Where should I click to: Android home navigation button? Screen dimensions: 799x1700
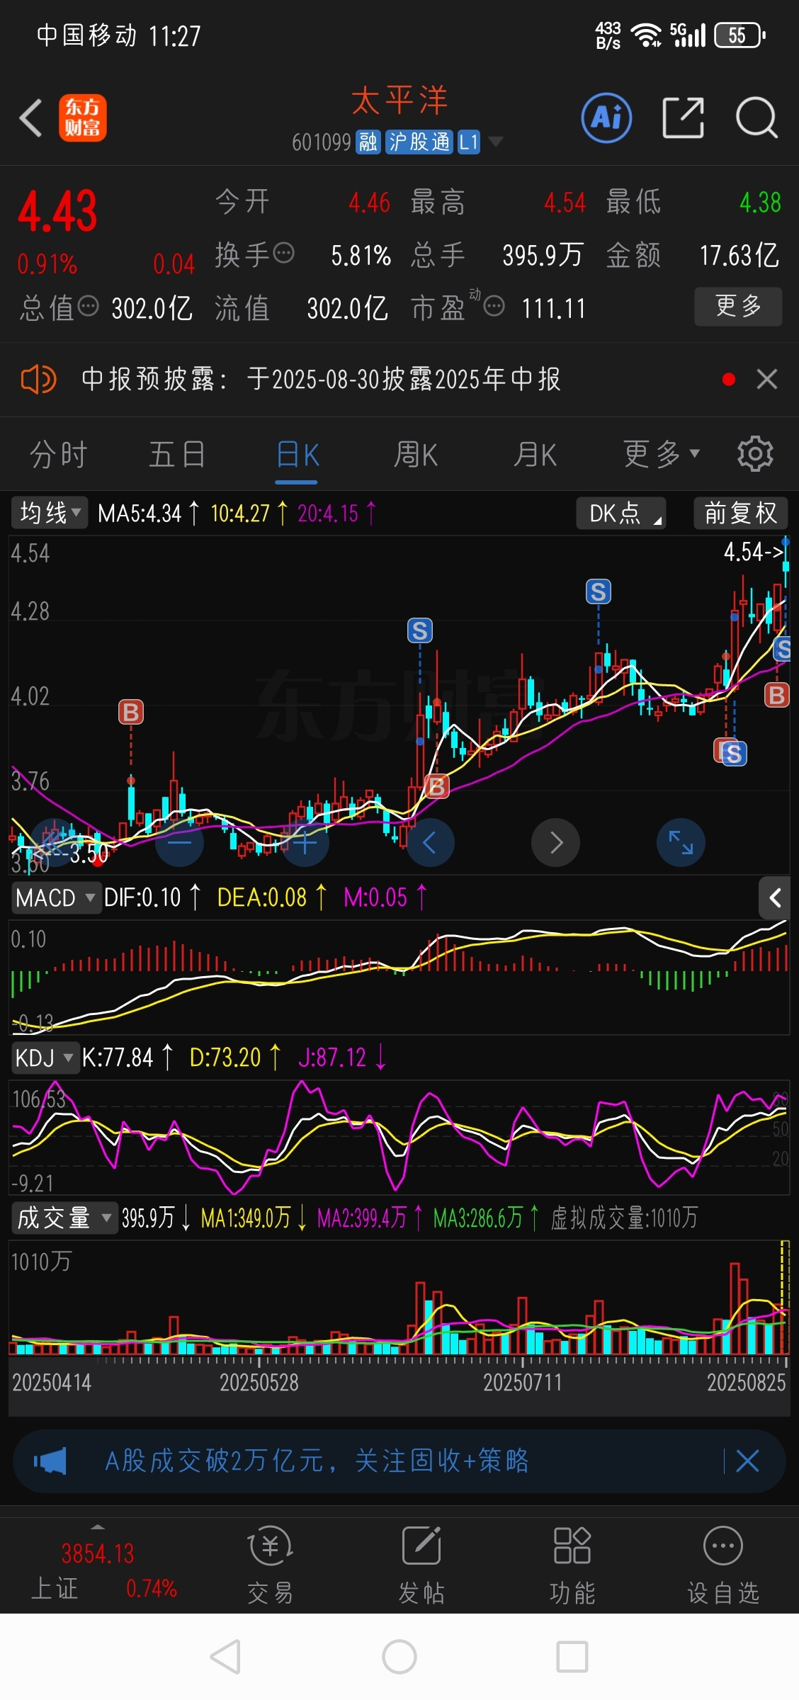point(399,1657)
